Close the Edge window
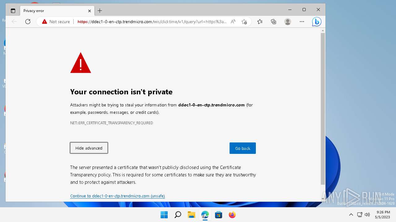 tap(318, 10)
